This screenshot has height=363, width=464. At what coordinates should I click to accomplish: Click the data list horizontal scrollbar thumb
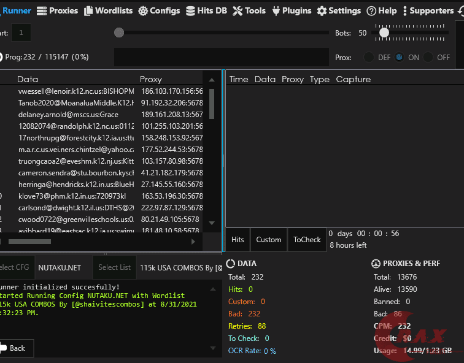(29, 242)
